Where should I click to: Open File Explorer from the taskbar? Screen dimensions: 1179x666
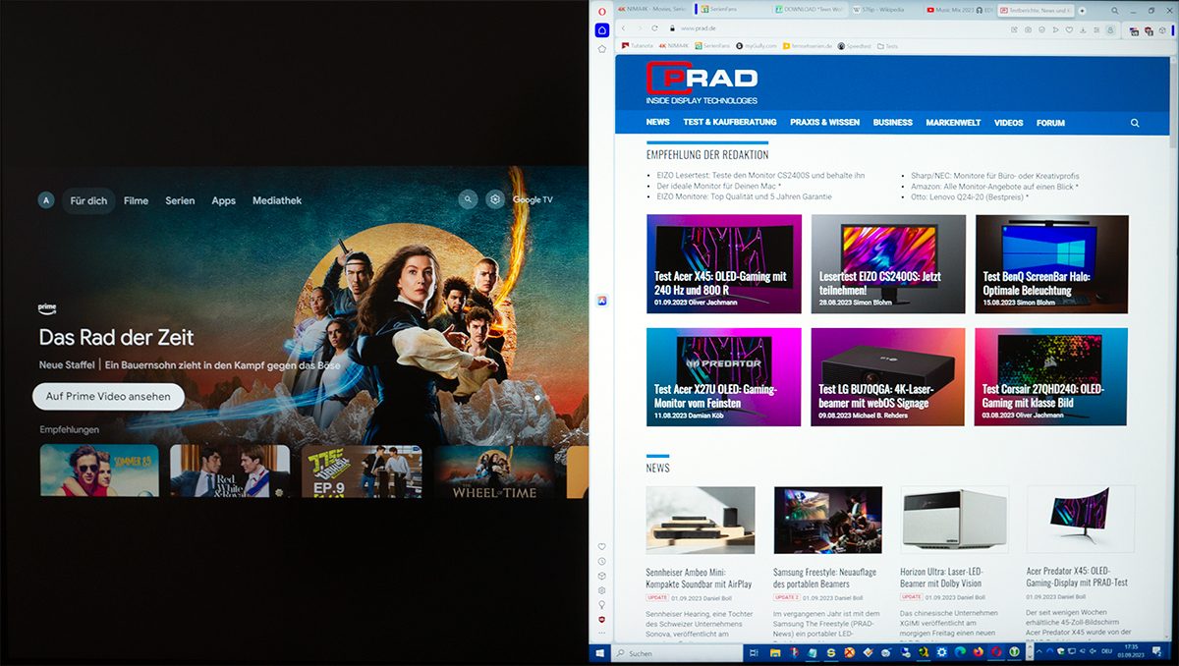coord(775,653)
